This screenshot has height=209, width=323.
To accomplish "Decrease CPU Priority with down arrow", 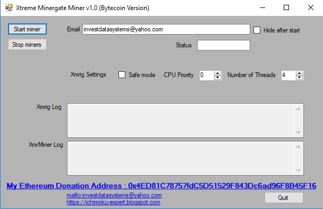I will [217, 78].
